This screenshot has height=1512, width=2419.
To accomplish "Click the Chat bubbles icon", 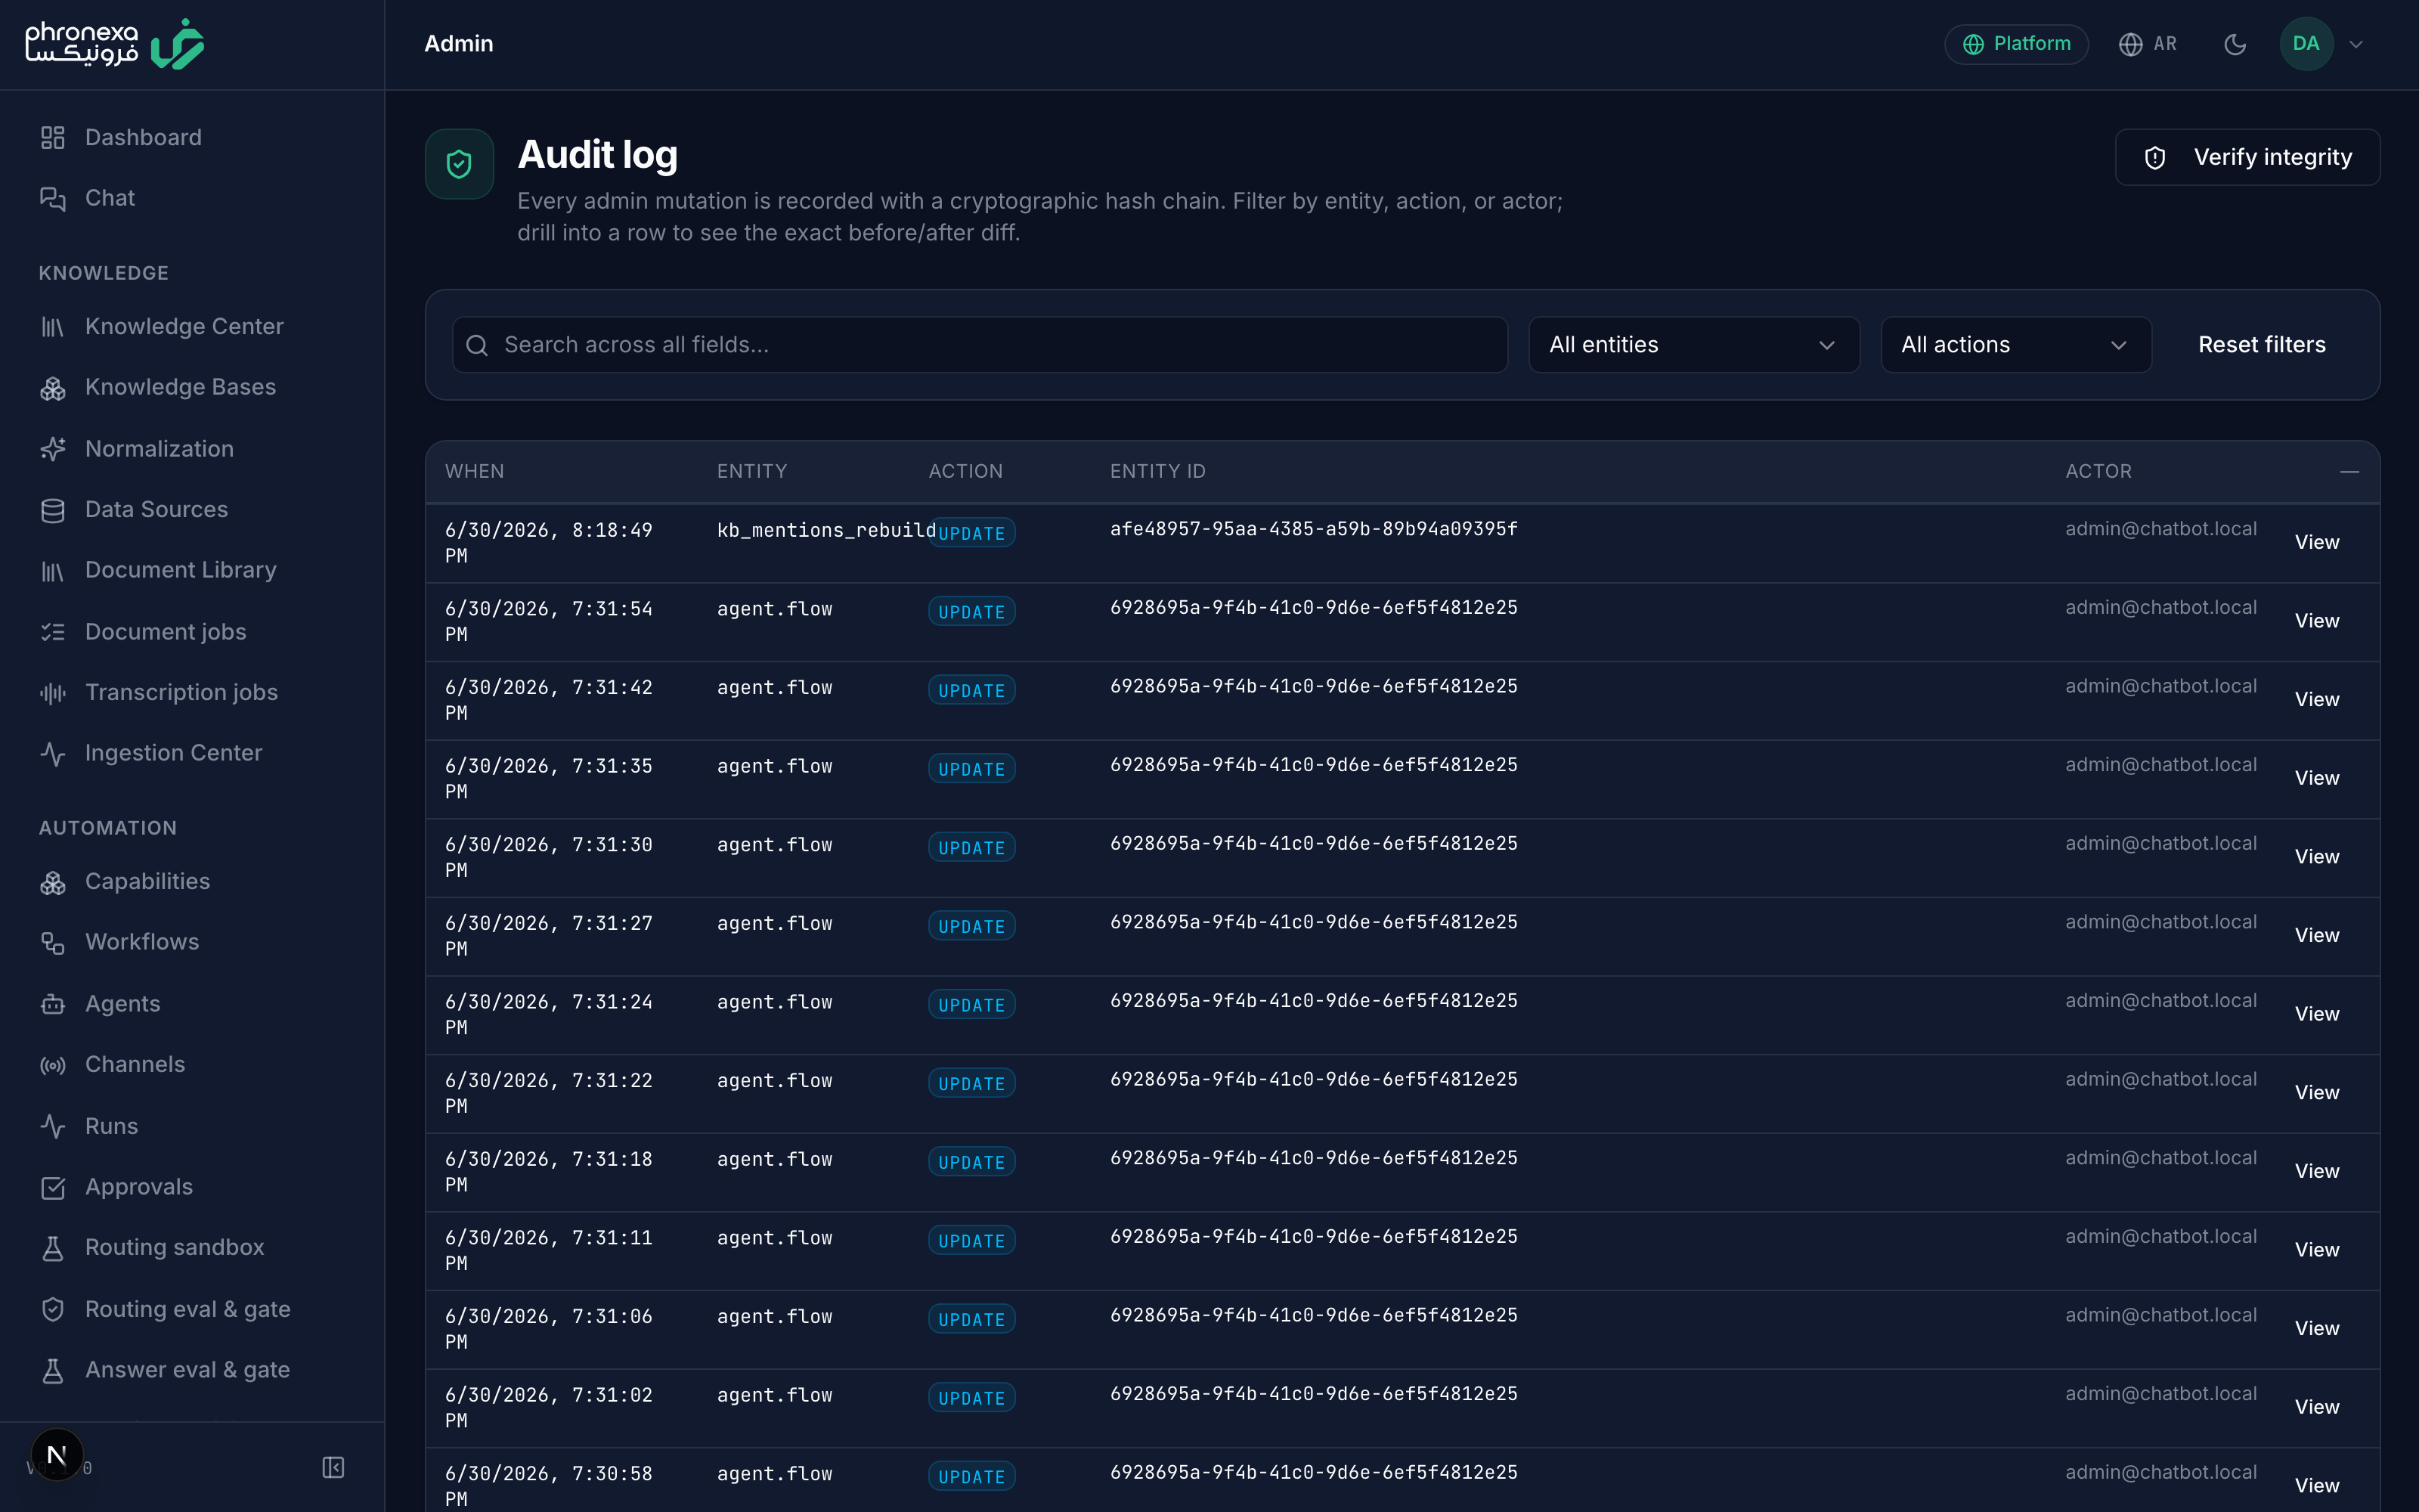I will 53,198.
